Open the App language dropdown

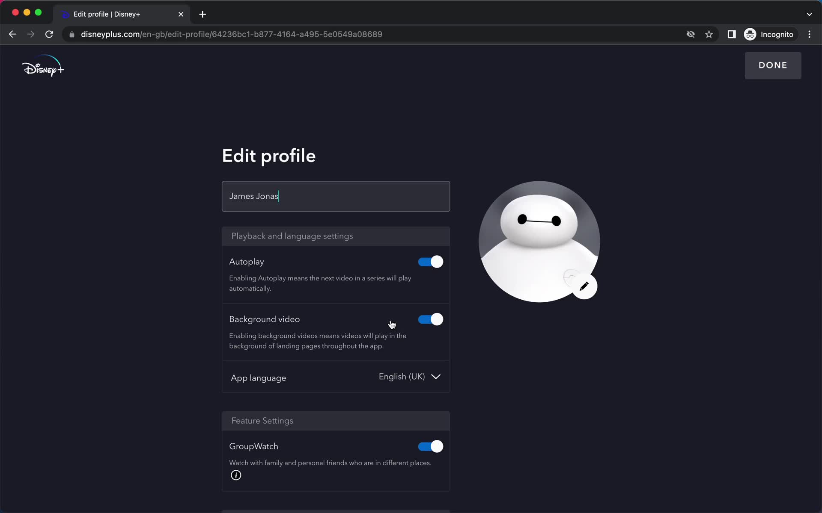pos(410,377)
